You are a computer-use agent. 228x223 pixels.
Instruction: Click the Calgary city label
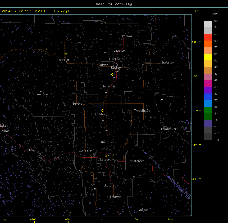[106, 160]
